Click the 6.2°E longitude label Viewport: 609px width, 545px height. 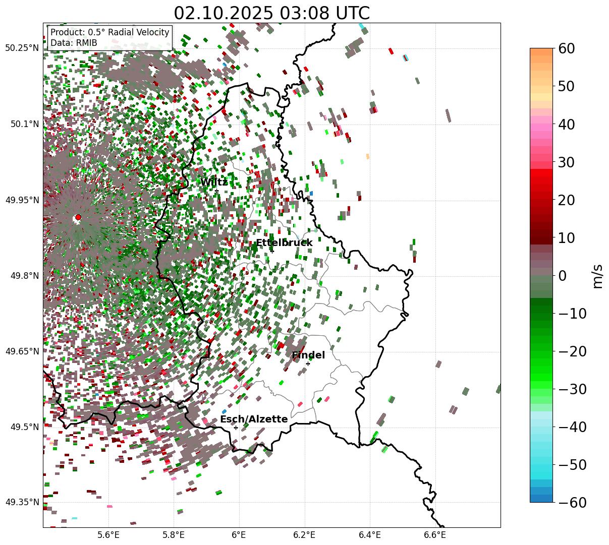pyautogui.click(x=304, y=535)
